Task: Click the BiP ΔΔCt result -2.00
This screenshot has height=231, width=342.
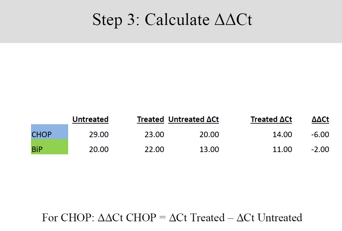Action: tap(320, 149)
